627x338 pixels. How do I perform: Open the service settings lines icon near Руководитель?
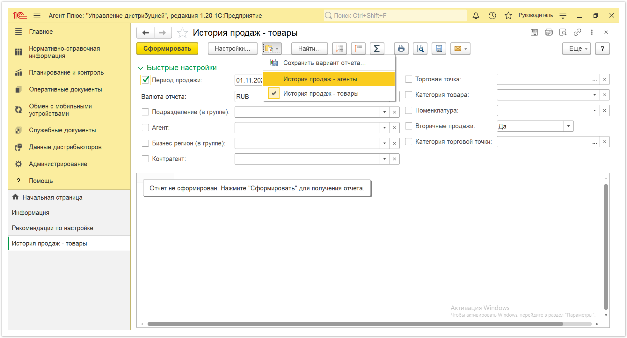(x=563, y=16)
